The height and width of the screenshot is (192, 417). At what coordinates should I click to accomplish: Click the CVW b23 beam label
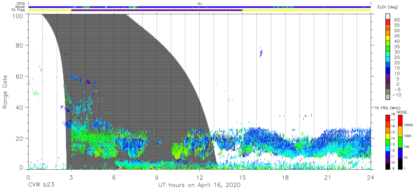[x=41, y=185]
